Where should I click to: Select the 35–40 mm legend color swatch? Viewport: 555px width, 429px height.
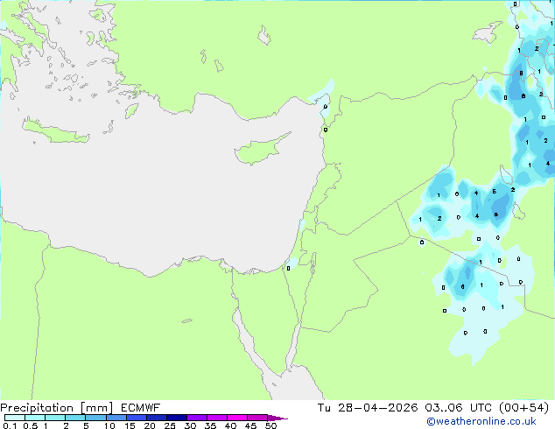click(x=216, y=418)
